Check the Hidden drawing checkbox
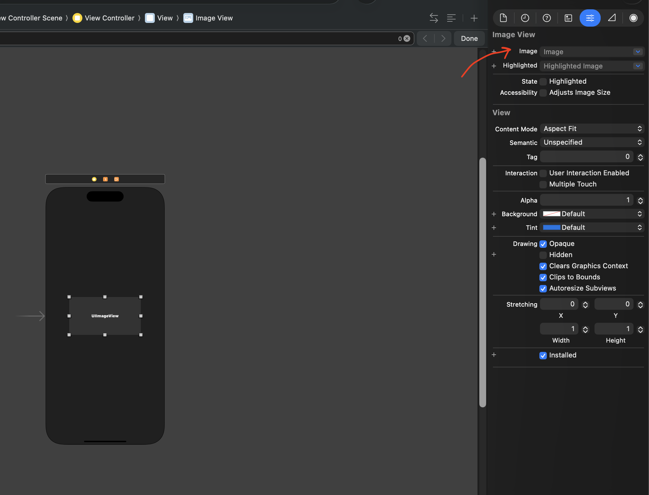Viewport: 649px width, 495px height. [543, 255]
